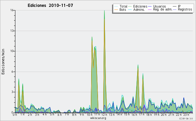Click the blue Usuarios legend line swatch

(150, 6)
